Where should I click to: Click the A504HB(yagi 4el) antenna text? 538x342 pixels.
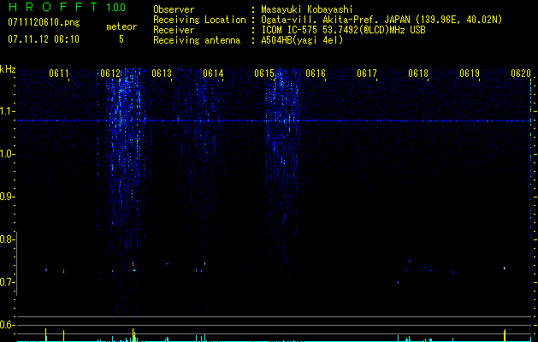coord(302,40)
